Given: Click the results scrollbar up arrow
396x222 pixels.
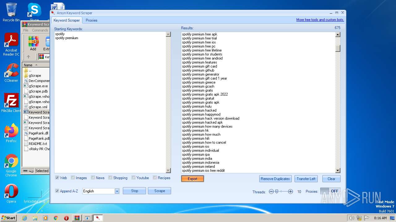Looking at the screenshot, I should point(338,35).
